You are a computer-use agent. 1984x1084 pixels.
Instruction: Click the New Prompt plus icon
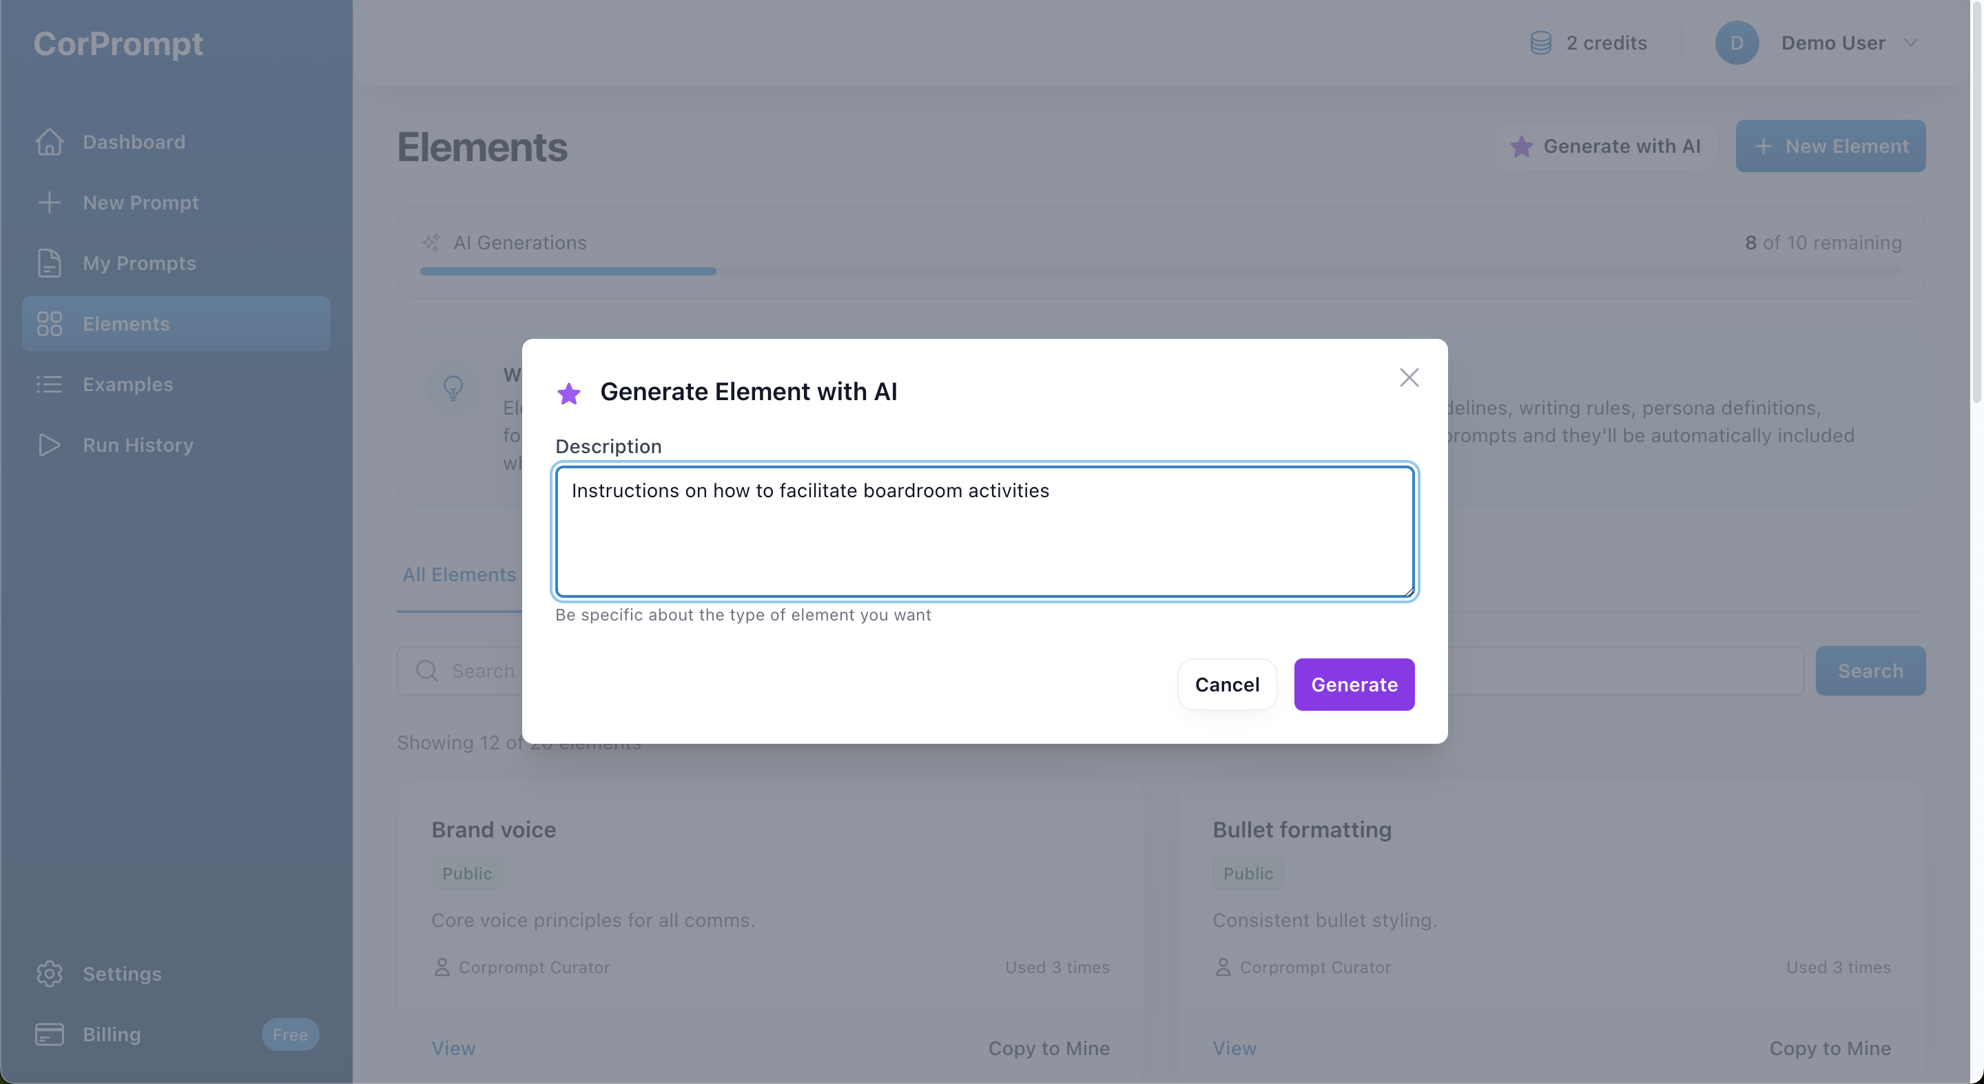[x=50, y=202]
